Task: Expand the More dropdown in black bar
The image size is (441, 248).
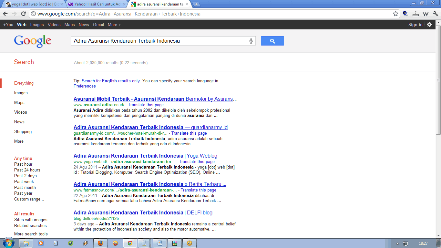Action: click(114, 25)
